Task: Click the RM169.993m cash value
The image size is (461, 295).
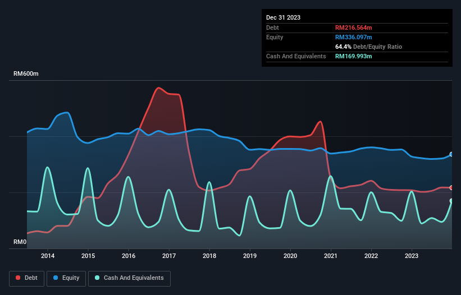Action: click(353, 56)
